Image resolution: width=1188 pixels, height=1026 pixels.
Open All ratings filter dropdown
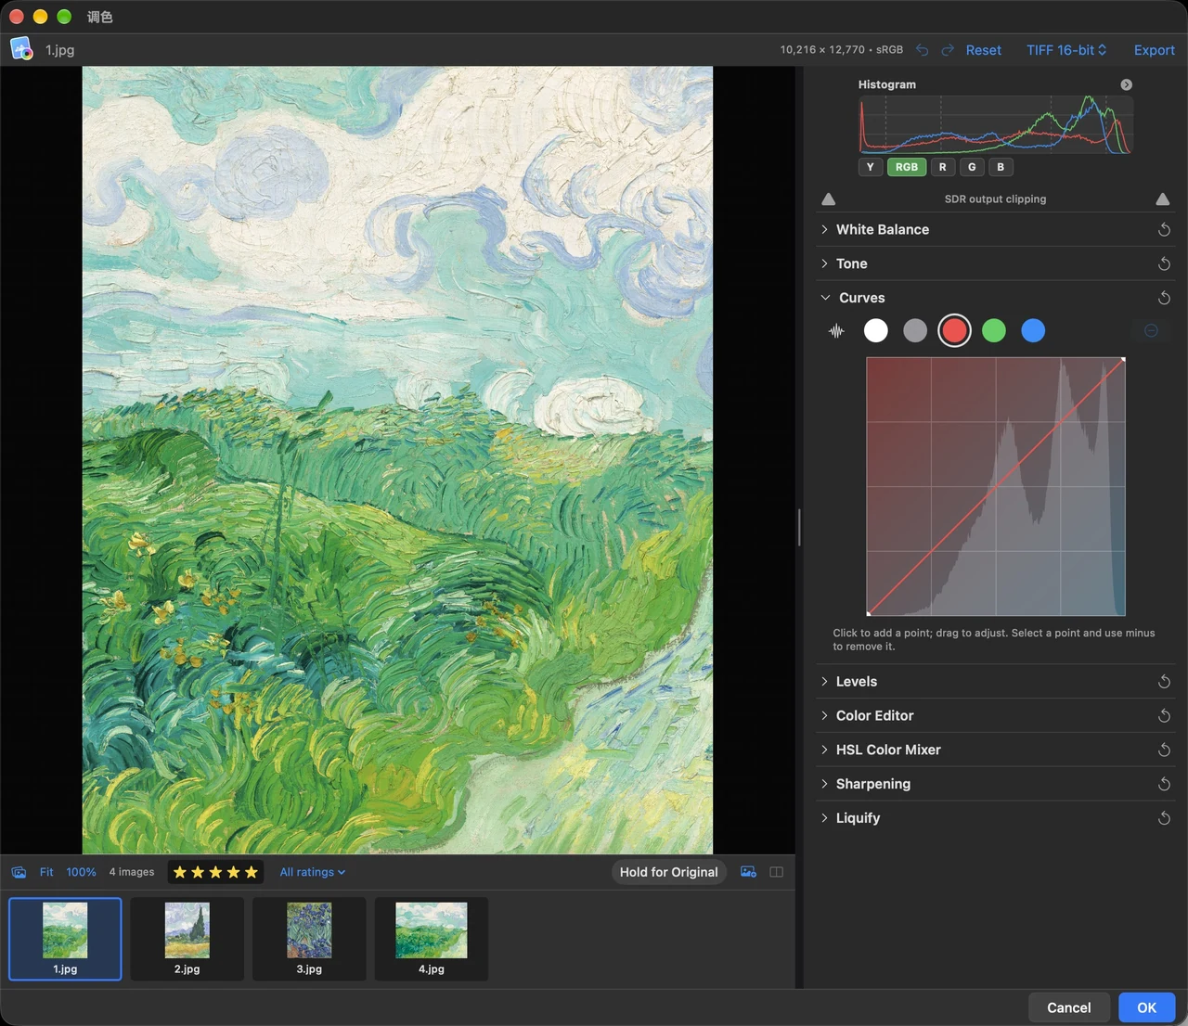(313, 872)
